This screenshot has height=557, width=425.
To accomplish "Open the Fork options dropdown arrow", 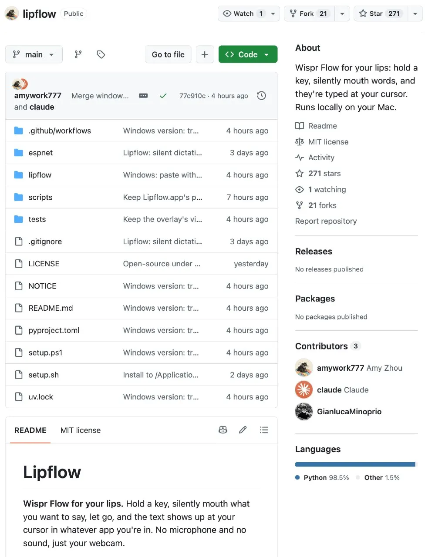I will [342, 13].
